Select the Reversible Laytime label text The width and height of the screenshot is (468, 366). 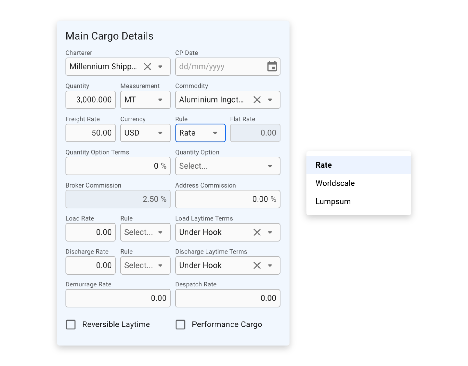coord(116,324)
